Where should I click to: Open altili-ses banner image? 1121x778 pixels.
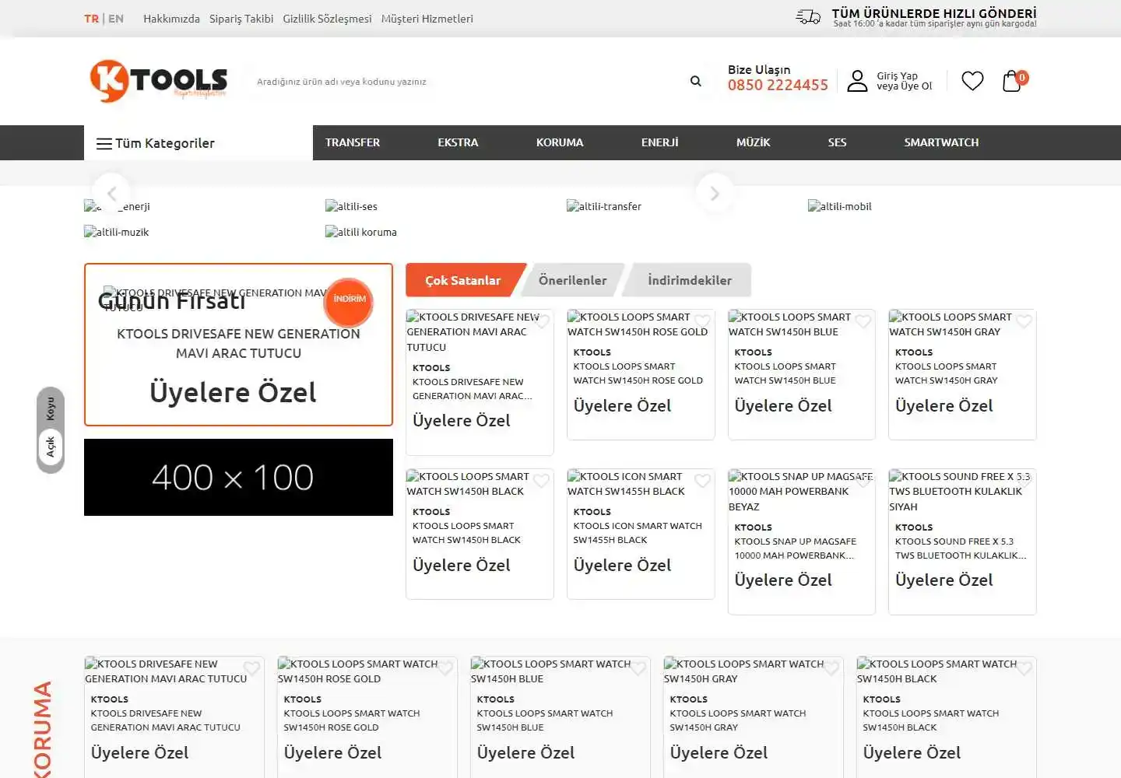tap(352, 206)
